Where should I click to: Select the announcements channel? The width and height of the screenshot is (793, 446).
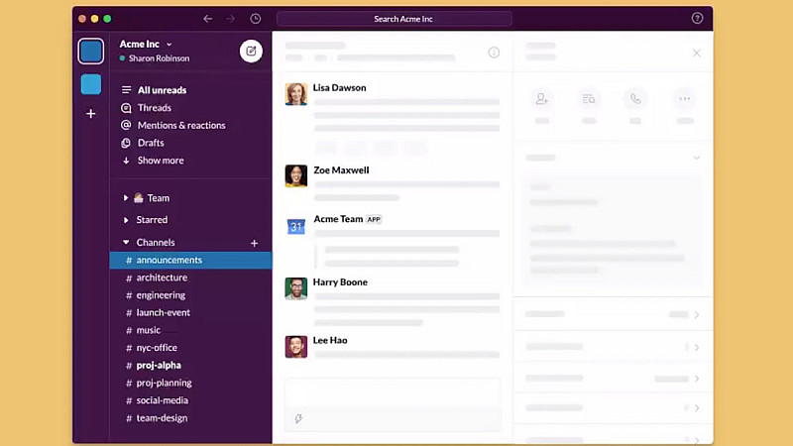[190, 260]
